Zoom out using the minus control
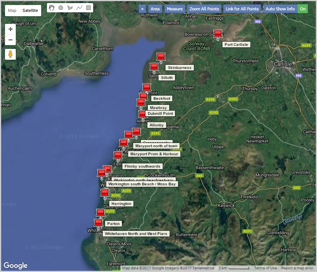The image size is (317, 272). [x=10, y=40]
